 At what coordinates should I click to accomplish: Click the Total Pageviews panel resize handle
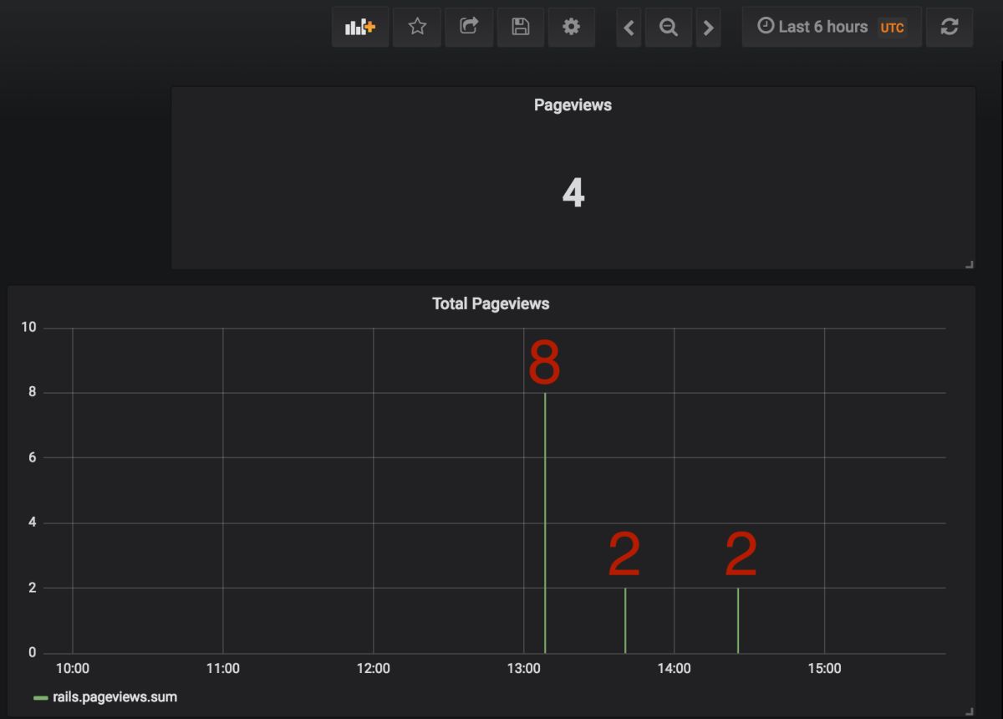click(970, 711)
